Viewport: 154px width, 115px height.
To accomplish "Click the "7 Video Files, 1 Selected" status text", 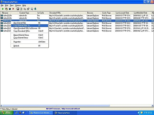I will [x=9, y=109].
